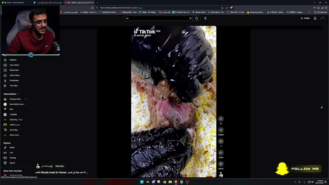Like the current Short

(x=221, y=119)
